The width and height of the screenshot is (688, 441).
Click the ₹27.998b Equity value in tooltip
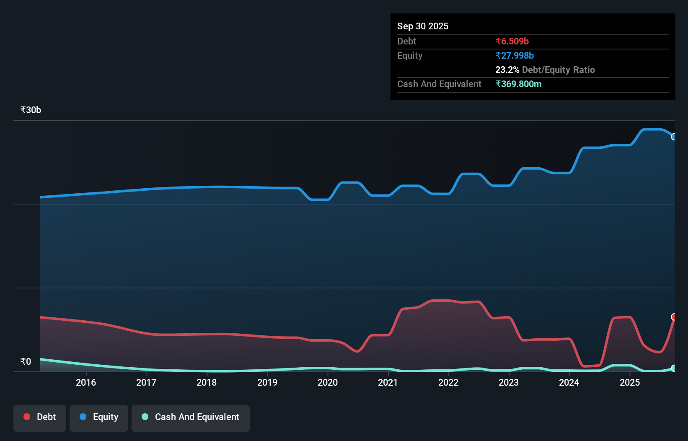coord(515,55)
